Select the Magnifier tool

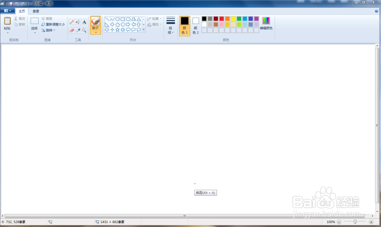84,30
